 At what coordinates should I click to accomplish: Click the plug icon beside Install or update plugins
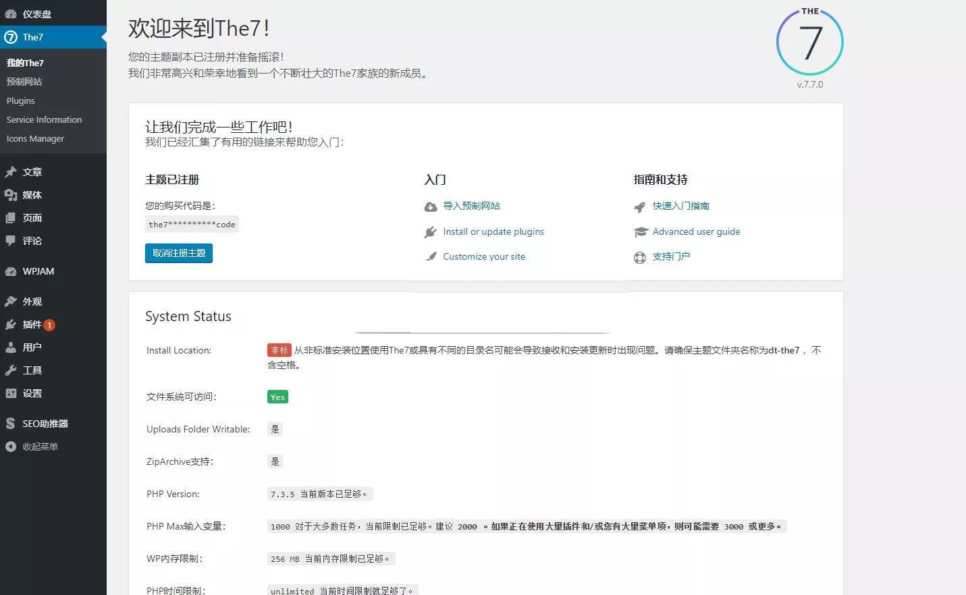click(x=431, y=232)
